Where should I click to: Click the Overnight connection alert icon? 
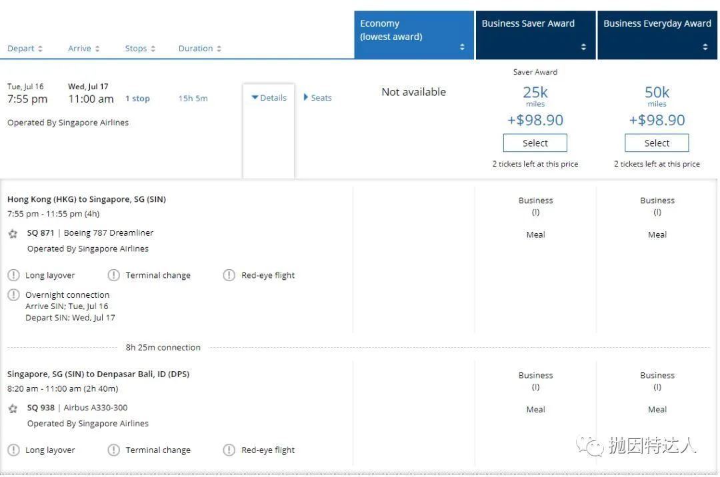point(14,294)
